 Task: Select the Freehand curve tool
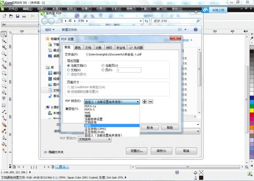4,60
